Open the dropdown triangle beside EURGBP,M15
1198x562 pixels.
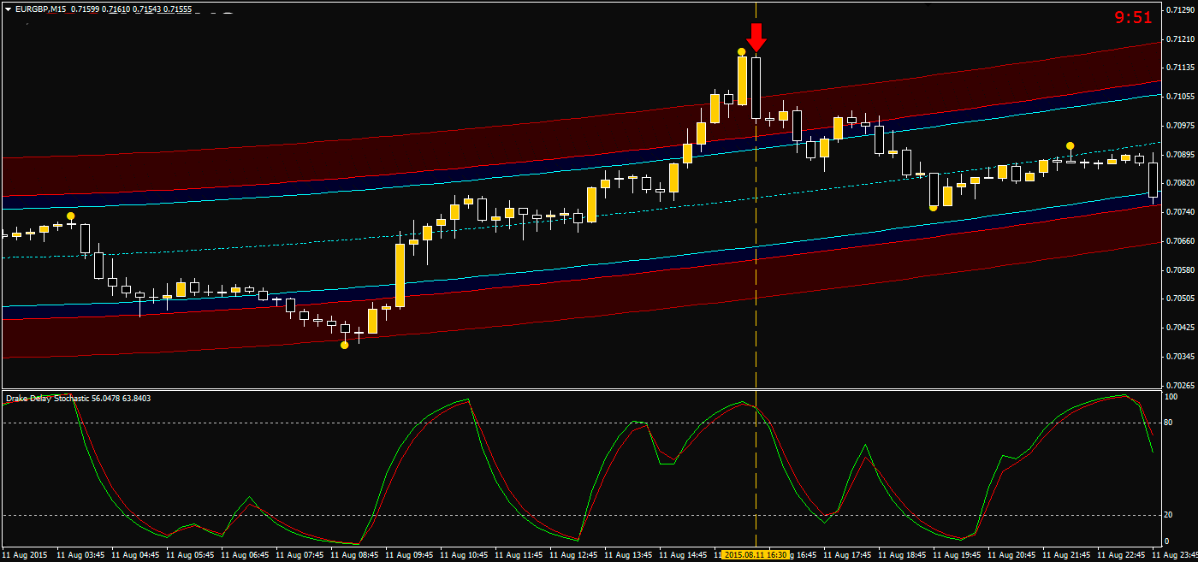tap(8, 9)
